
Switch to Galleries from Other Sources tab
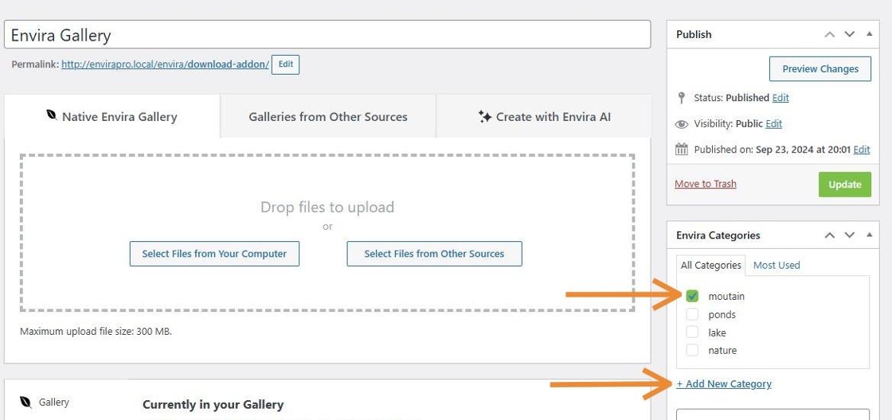click(328, 117)
